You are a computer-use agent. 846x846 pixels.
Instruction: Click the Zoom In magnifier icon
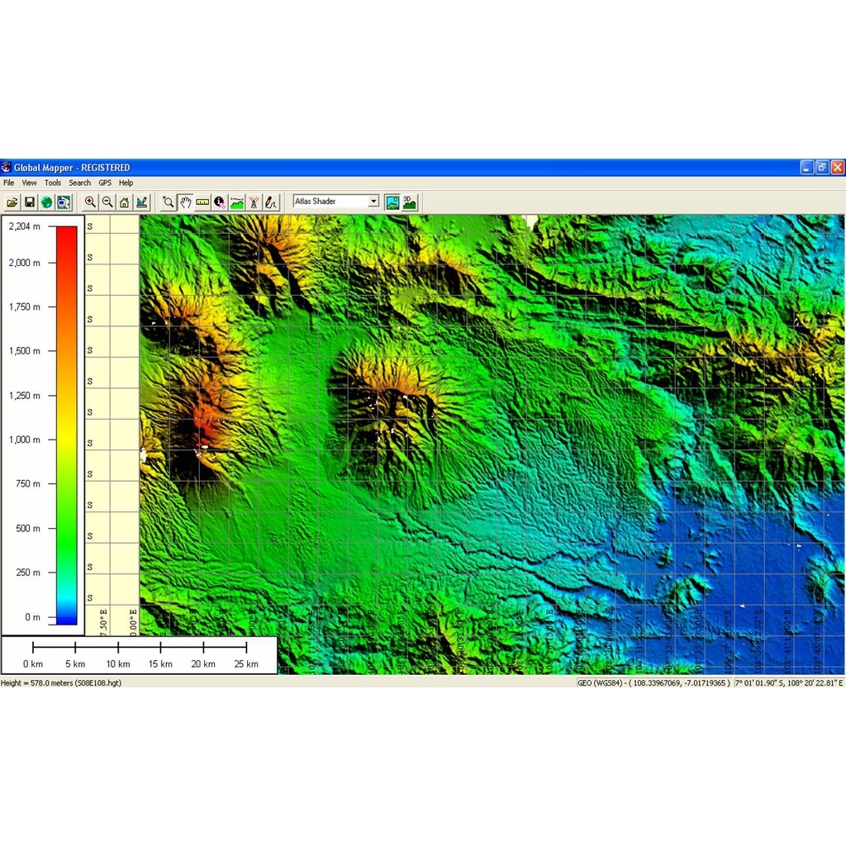(90, 202)
